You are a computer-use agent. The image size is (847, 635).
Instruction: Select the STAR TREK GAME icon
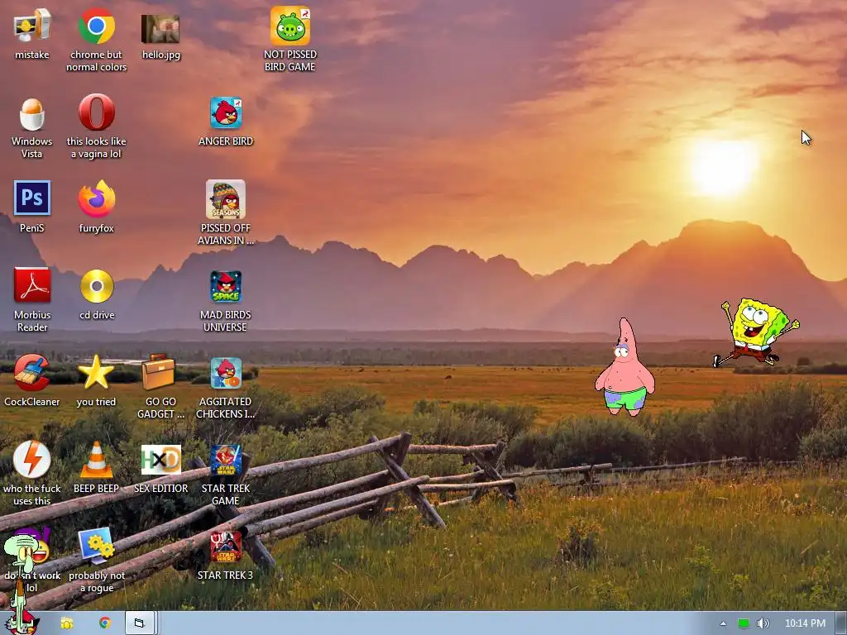[x=226, y=460]
